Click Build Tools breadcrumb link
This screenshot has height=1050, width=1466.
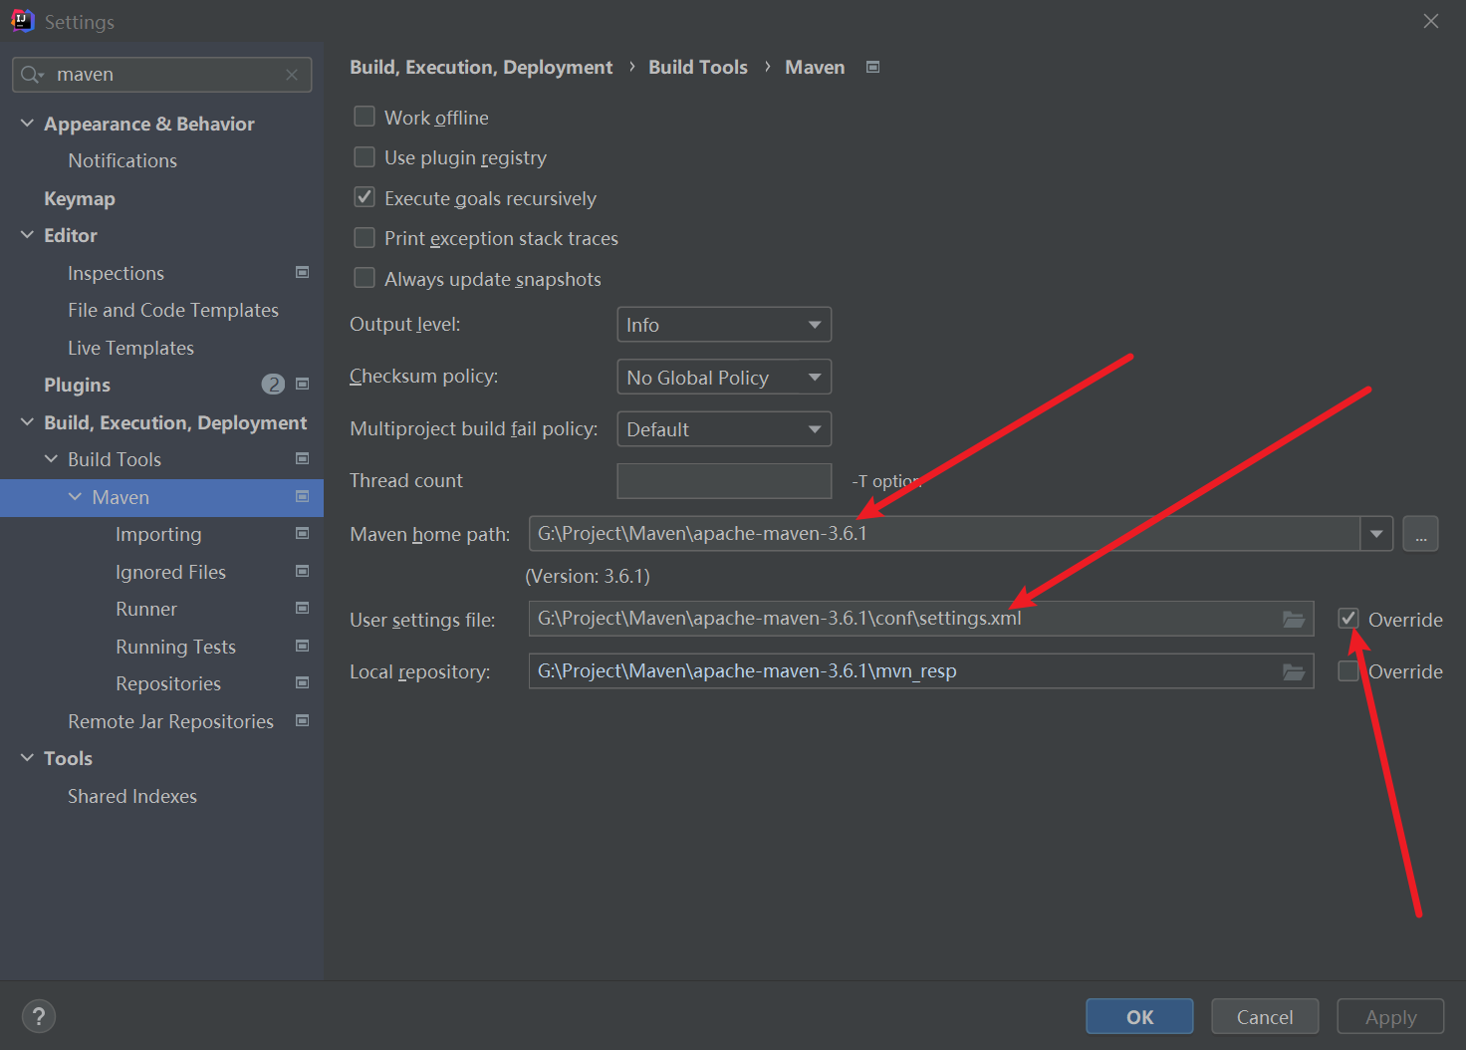tap(698, 67)
